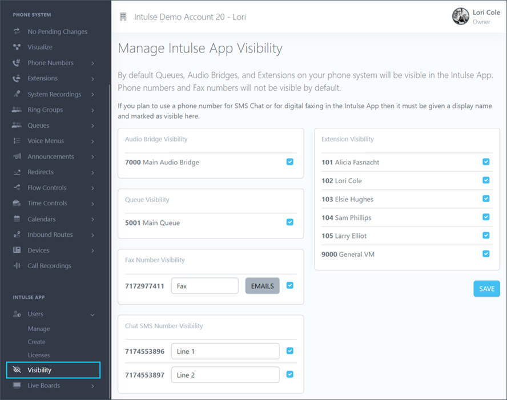Select Visibility in the Intulse App menu

click(x=53, y=370)
